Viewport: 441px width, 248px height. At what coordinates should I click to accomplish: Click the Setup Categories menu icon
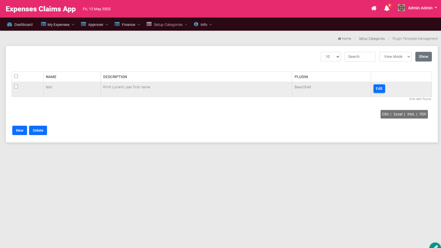point(149,24)
